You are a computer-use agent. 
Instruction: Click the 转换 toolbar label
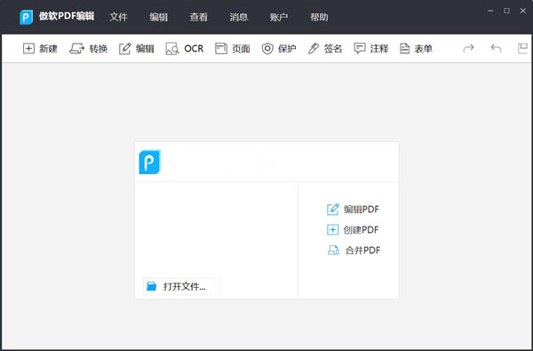pos(99,49)
